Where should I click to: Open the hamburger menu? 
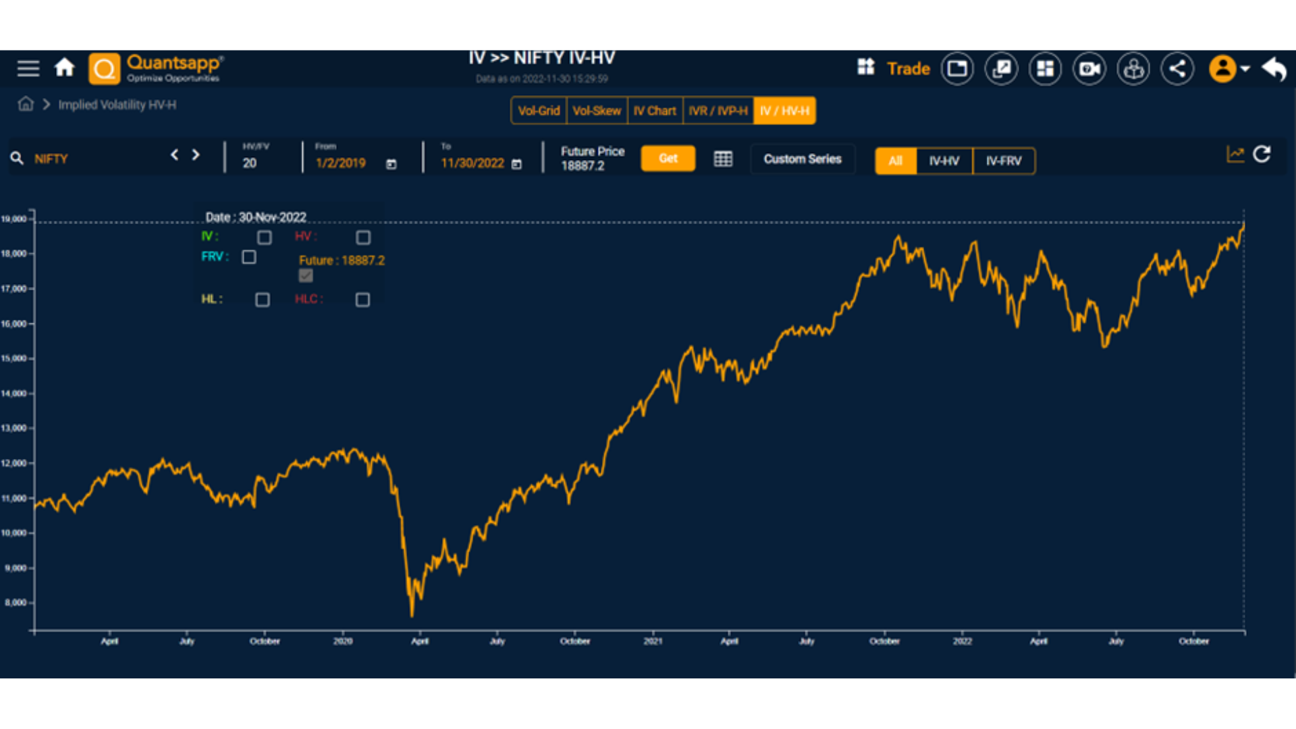click(28, 68)
